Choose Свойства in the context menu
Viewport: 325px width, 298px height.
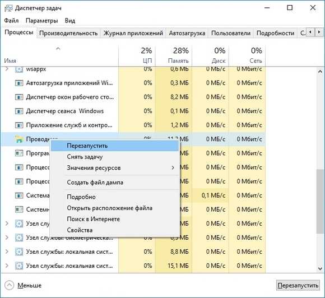point(115,230)
